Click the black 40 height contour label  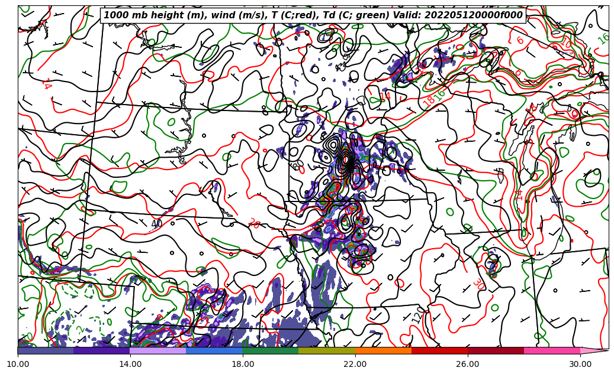point(157,223)
